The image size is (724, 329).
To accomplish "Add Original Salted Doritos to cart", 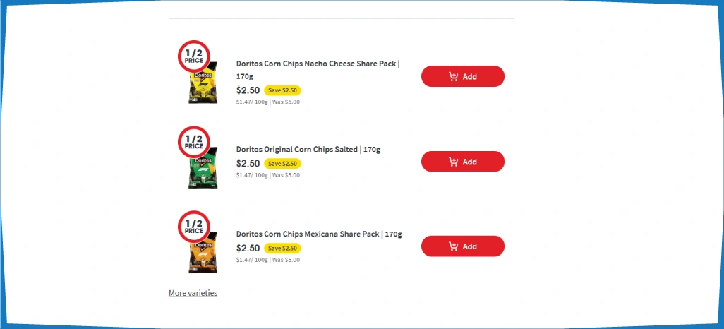I will [462, 162].
